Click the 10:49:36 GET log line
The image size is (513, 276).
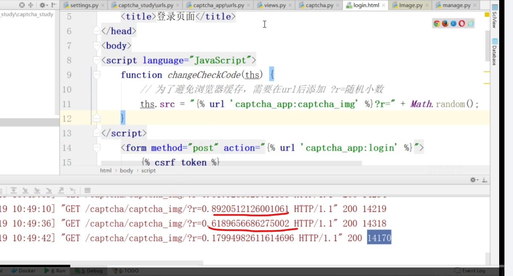[x=193, y=223]
